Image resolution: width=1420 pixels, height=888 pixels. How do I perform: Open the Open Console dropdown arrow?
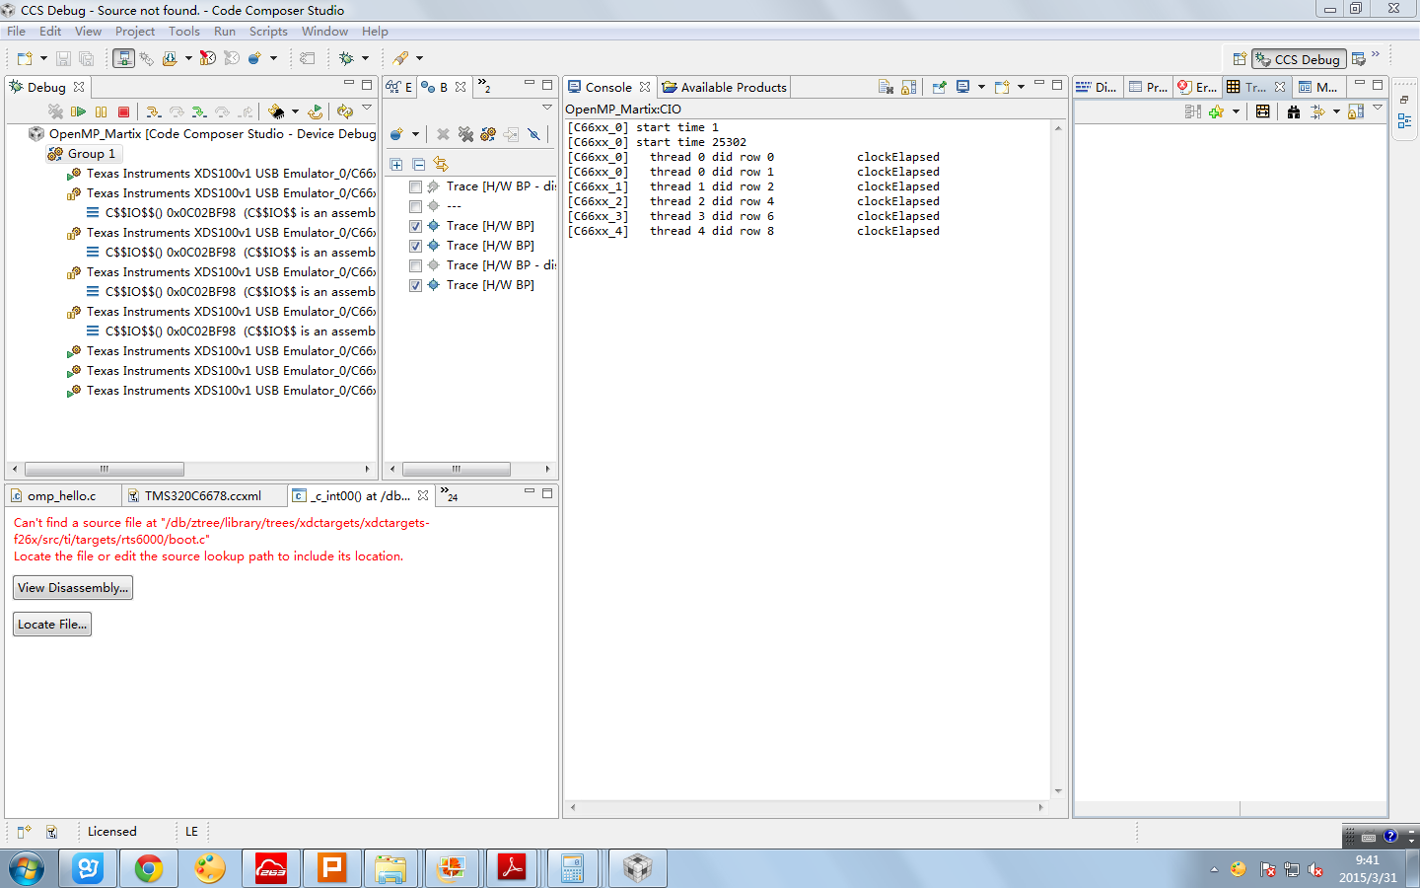(x=1021, y=87)
